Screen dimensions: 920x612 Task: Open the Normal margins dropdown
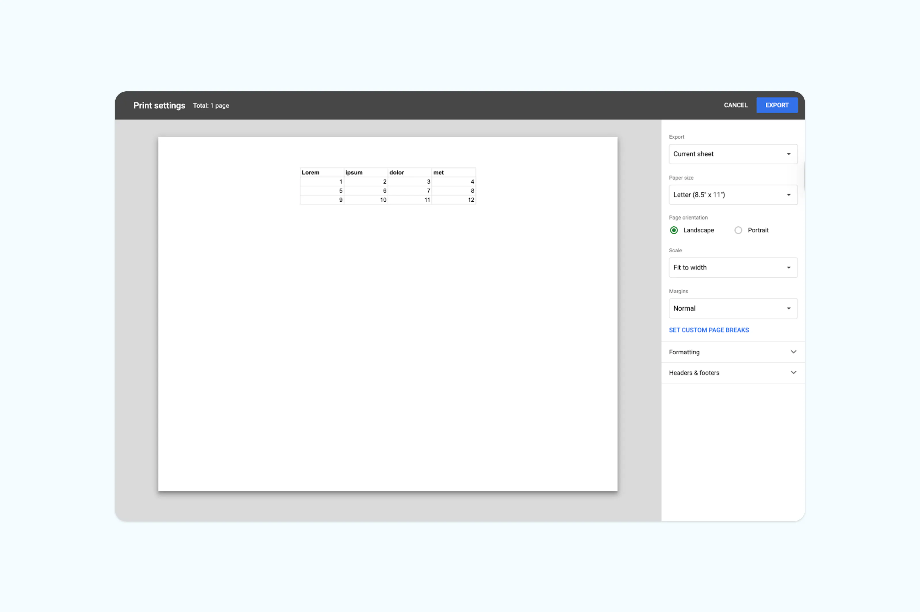(733, 308)
